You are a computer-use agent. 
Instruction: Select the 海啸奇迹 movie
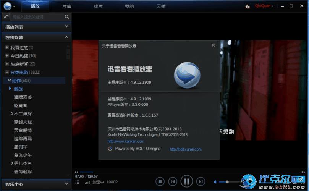(x=23, y=97)
